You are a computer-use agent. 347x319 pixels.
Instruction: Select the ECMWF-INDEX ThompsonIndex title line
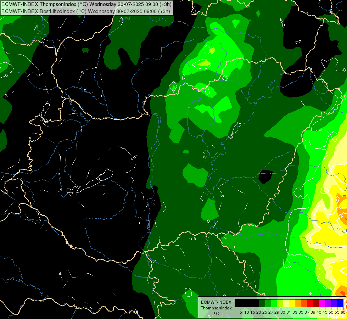(86, 4)
